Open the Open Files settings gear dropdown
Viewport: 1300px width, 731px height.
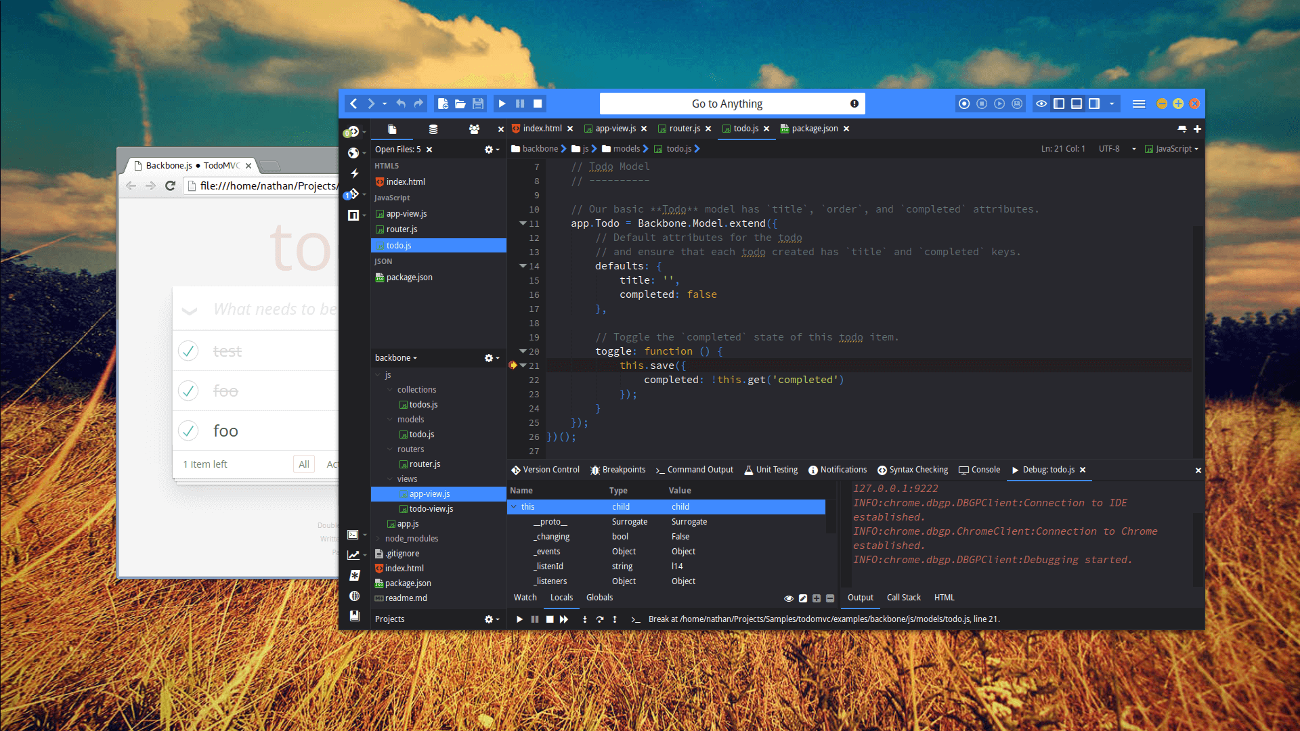(x=492, y=150)
